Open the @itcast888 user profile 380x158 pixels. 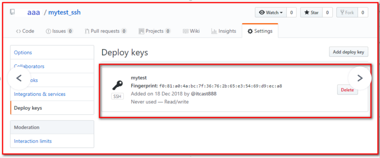click(x=203, y=94)
